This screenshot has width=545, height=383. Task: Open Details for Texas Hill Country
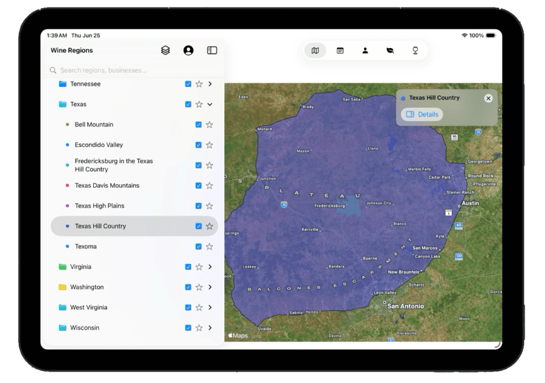(x=422, y=115)
